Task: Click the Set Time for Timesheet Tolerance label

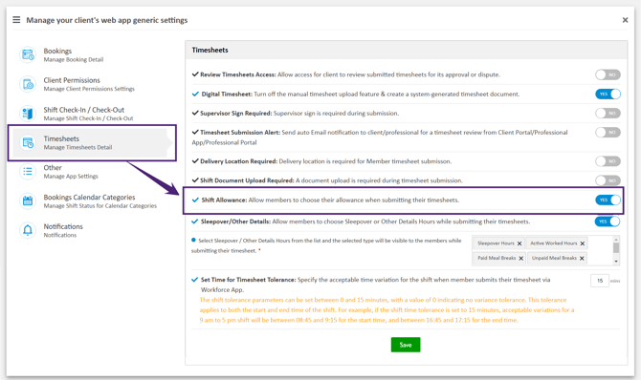Action: (248, 280)
